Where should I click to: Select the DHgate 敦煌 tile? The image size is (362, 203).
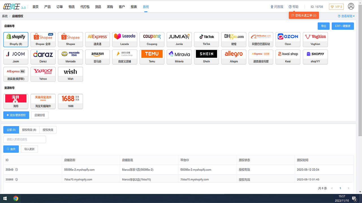(234, 39)
